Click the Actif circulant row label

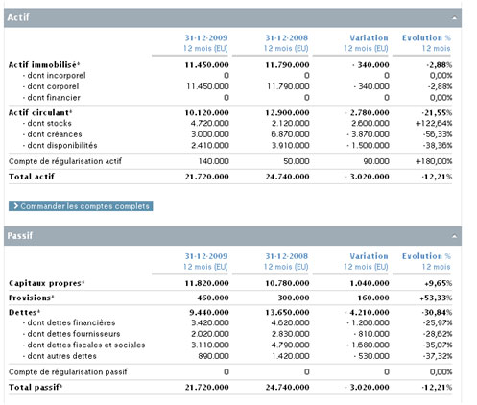(x=40, y=112)
